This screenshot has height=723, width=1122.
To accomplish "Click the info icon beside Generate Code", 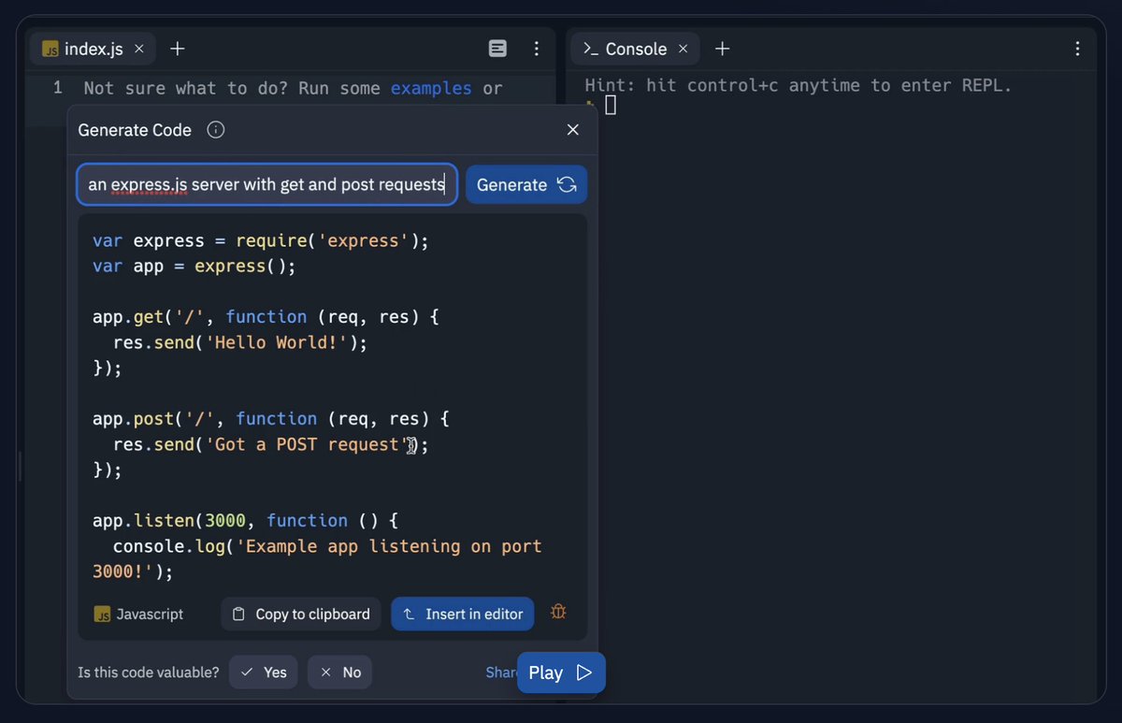I will coord(215,130).
